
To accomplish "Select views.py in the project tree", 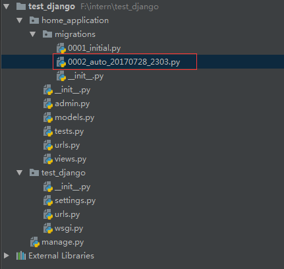I will tap(71, 159).
